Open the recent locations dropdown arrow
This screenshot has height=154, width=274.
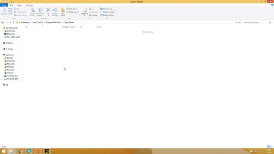pyautogui.click(x=10, y=22)
